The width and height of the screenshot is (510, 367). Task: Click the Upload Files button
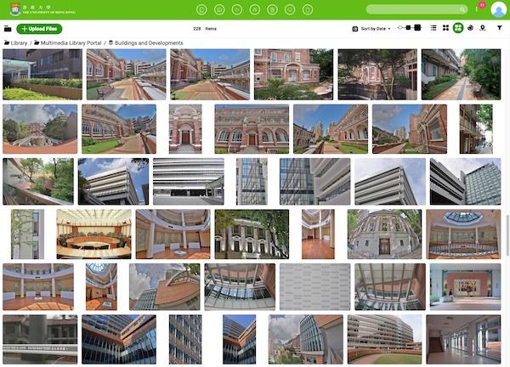coord(39,29)
